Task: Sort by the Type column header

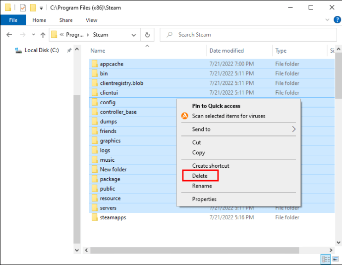Action: (x=281, y=51)
